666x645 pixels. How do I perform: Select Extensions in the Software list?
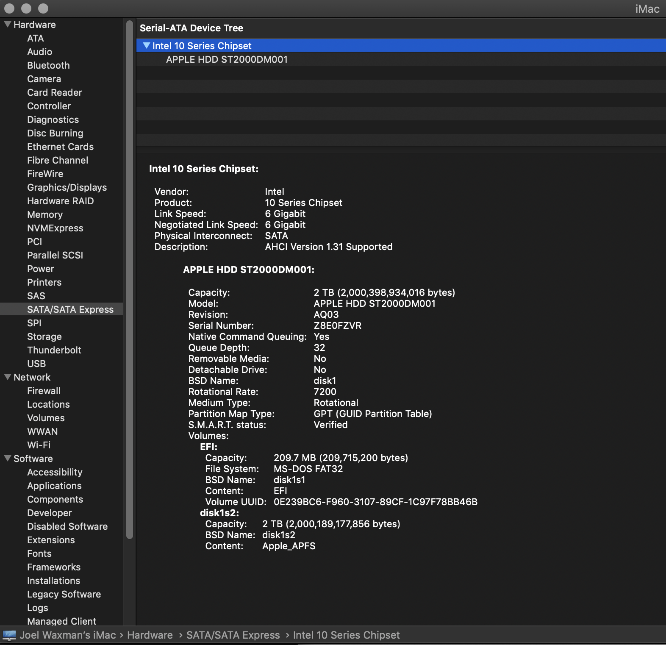(x=51, y=540)
